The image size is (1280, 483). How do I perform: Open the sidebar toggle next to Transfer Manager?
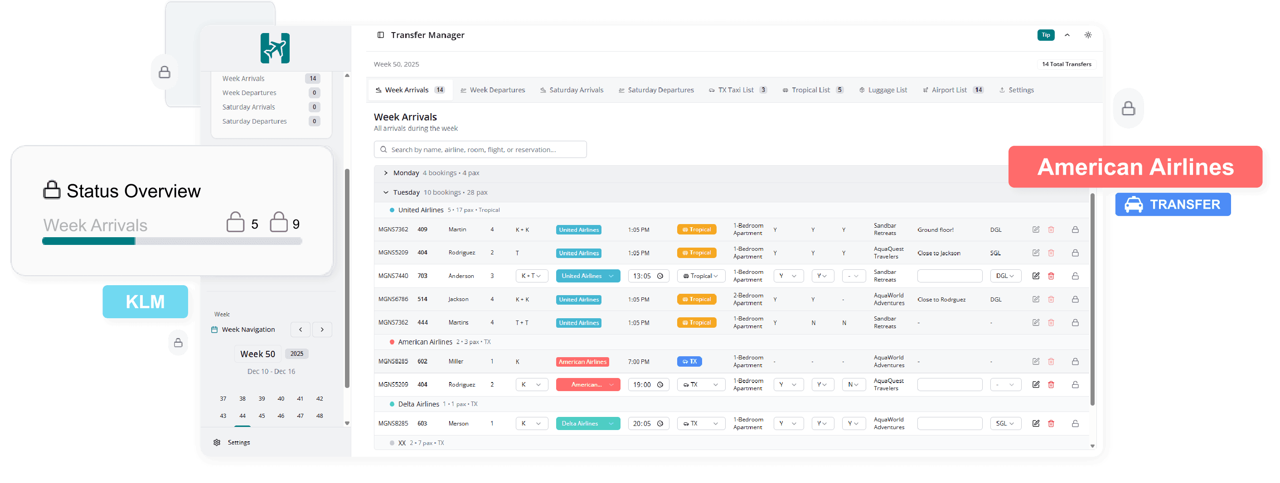(381, 35)
